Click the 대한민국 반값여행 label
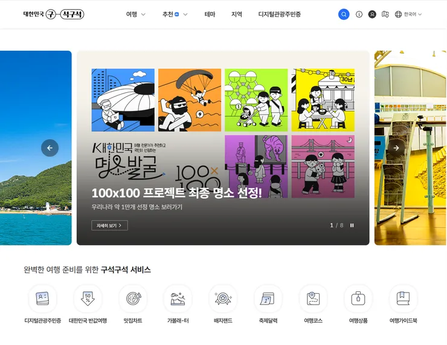The image size is (447, 345). click(x=88, y=320)
